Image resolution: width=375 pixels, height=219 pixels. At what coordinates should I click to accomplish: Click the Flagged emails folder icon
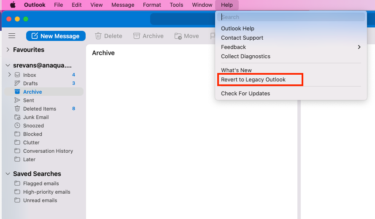(17, 183)
